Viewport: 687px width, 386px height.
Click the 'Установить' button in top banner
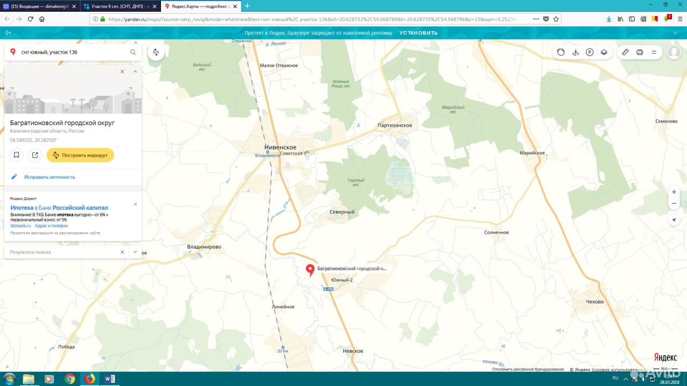pos(419,33)
